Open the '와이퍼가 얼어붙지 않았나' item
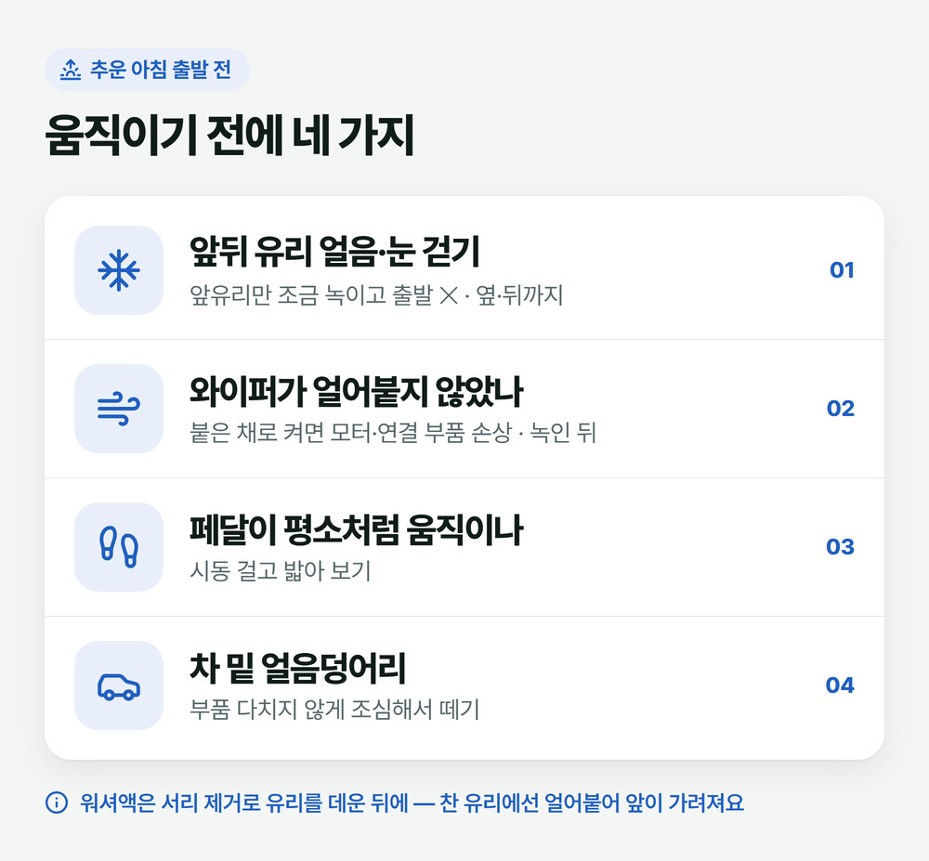Viewport: 929px width, 861px height. click(x=464, y=409)
